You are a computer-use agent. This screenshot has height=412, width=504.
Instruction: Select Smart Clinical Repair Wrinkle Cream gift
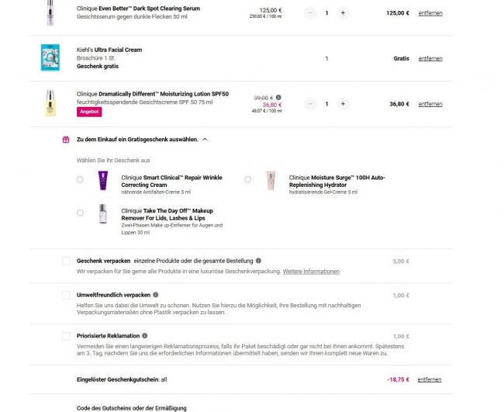81,179
